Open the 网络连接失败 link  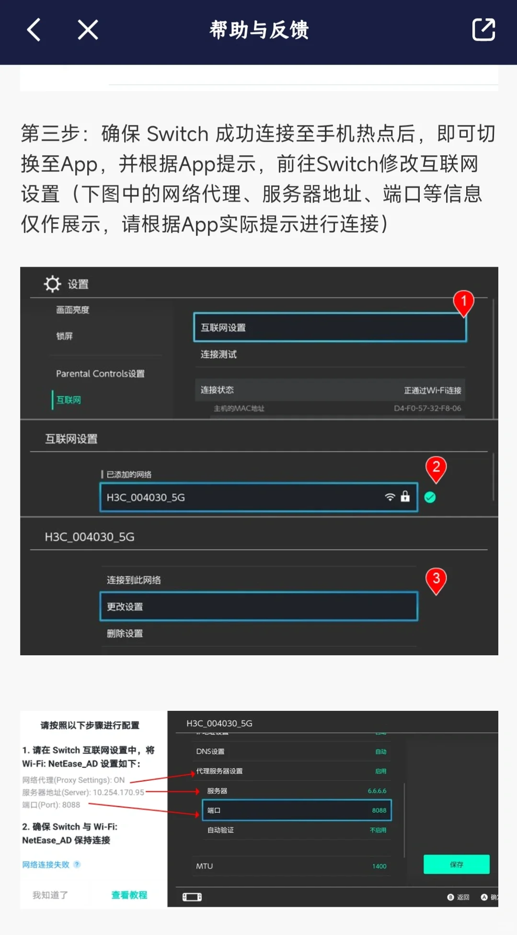[46, 865]
